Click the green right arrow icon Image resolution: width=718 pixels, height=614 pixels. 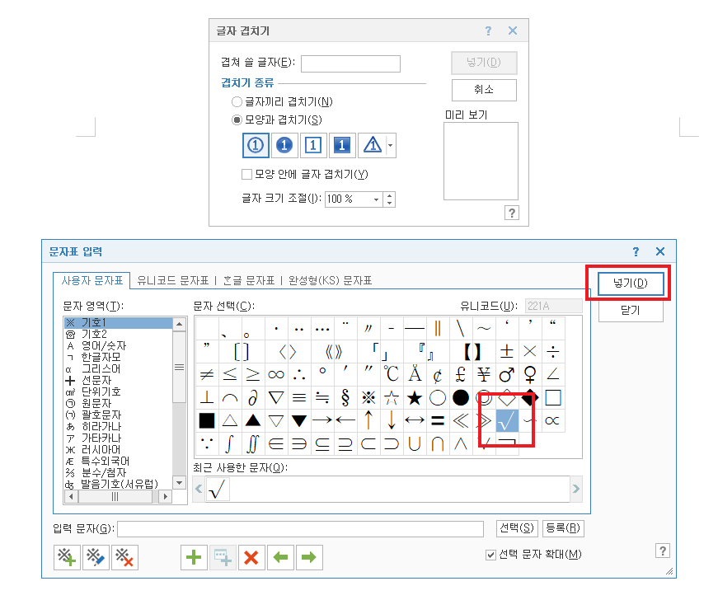pos(311,557)
